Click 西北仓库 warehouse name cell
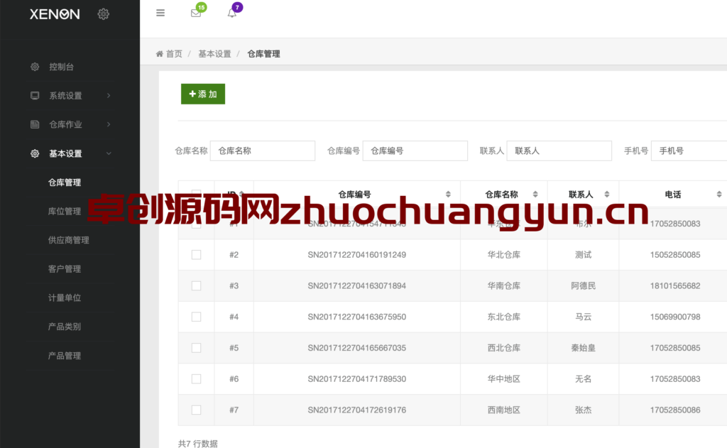 pos(504,348)
